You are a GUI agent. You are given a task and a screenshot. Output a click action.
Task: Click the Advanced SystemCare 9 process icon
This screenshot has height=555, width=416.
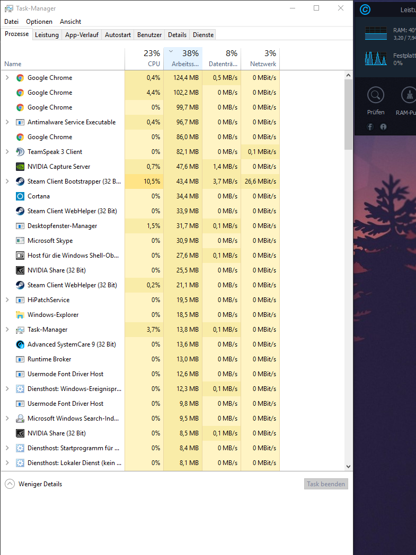20,344
